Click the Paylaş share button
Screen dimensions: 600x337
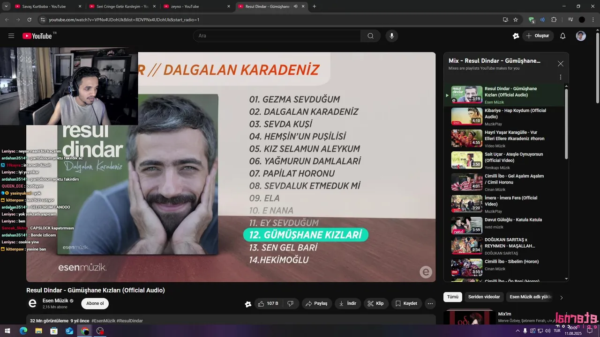(316, 303)
